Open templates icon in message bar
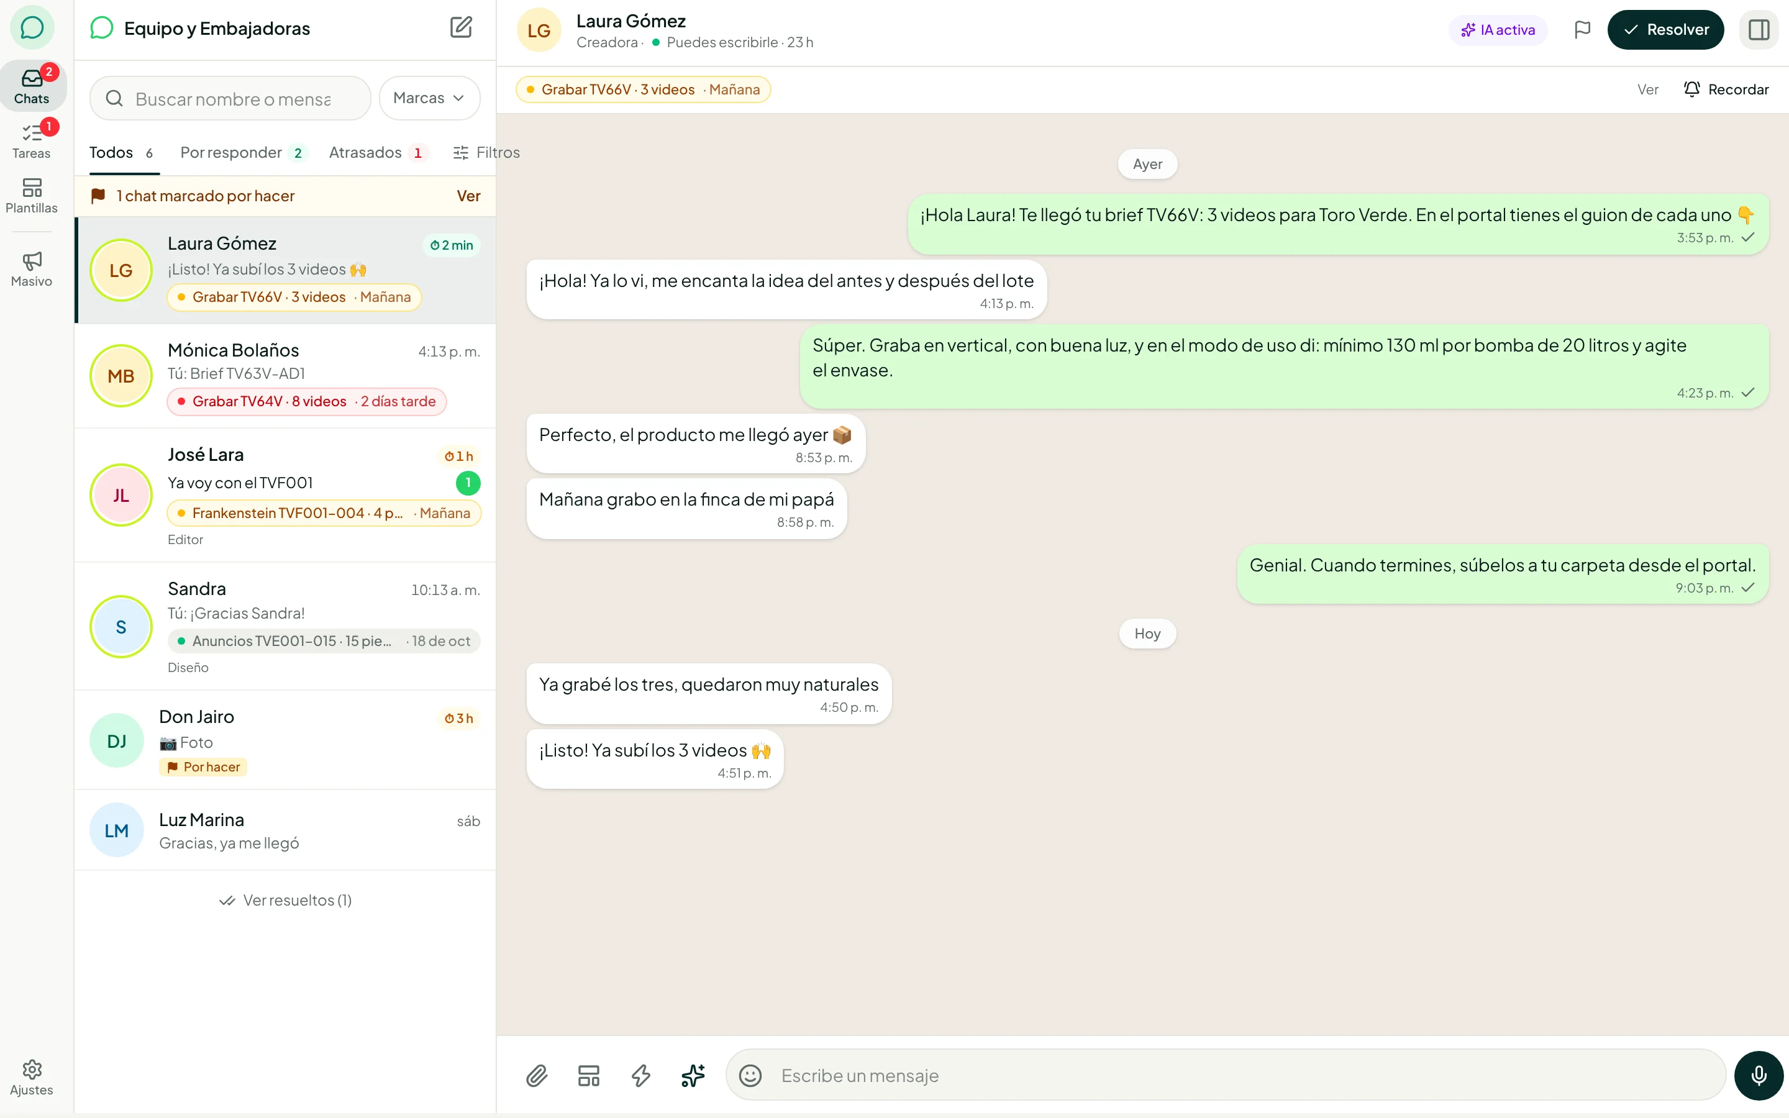The width and height of the screenshot is (1789, 1118). tap(588, 1075)
